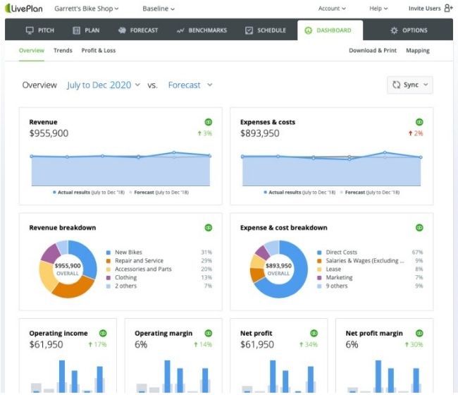This screenshot has height=395, width=458.
Task: Open the Options tab
Action: 409,30
